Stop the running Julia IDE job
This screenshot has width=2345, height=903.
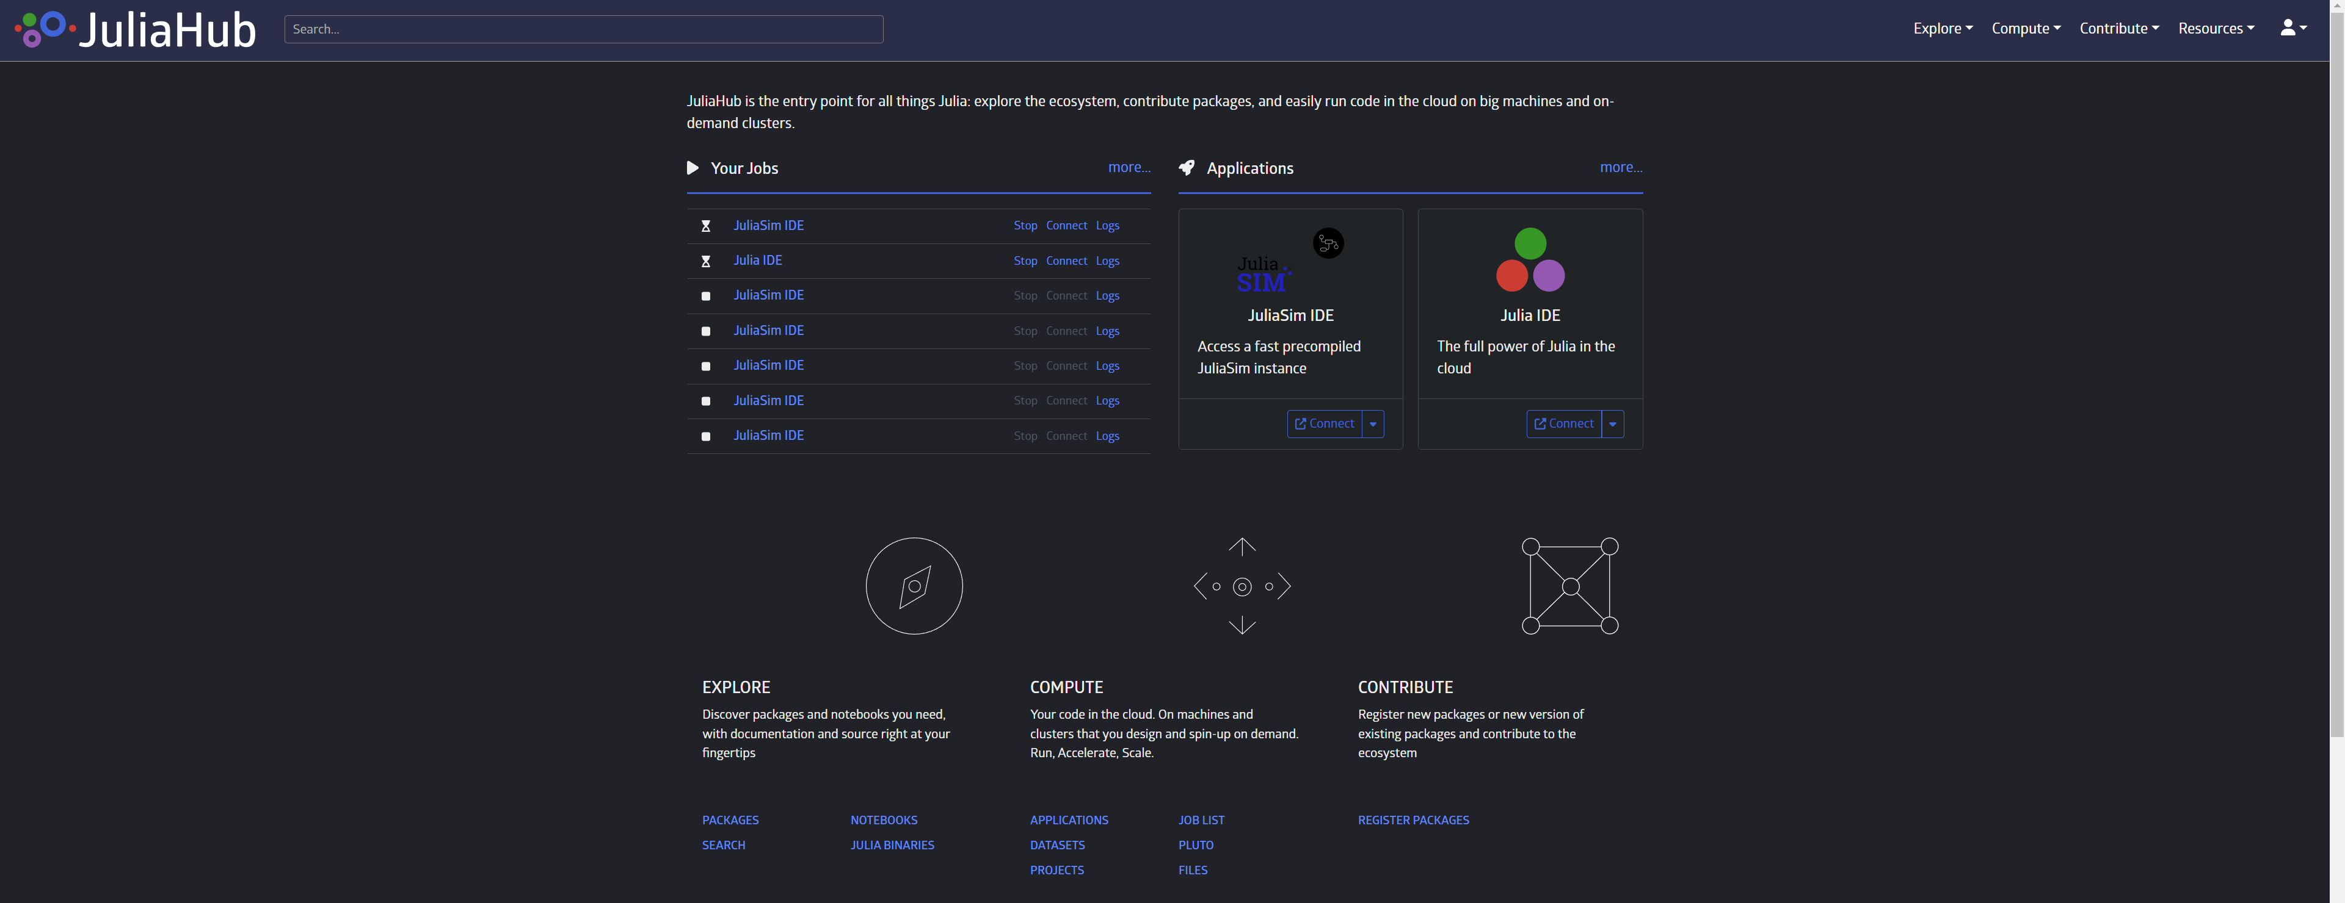coord(1025,261)
